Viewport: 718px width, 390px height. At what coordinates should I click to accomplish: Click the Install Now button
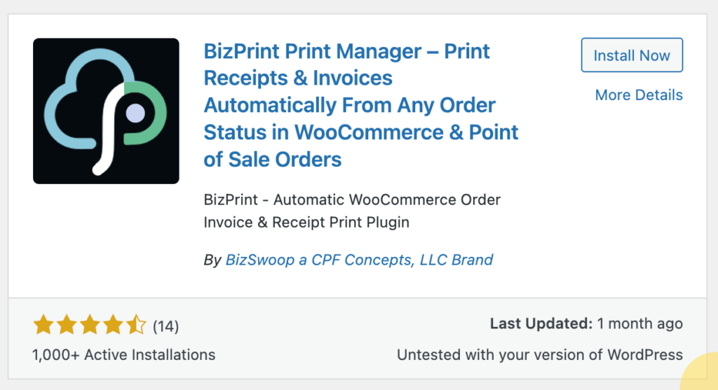632,55
